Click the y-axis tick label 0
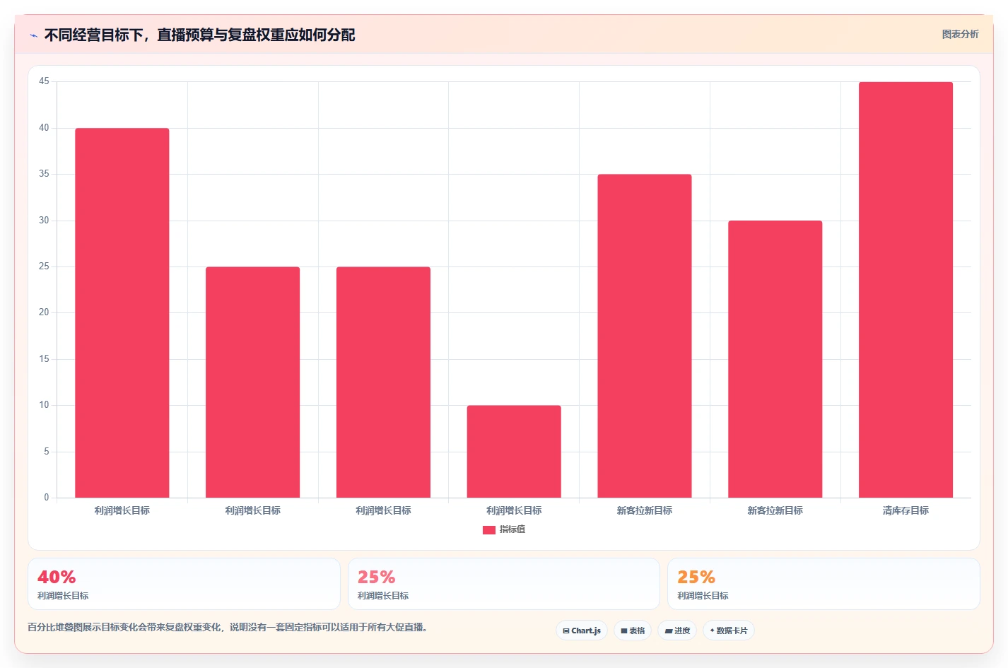Viewport: 1008px width, 668px height. 47,498
